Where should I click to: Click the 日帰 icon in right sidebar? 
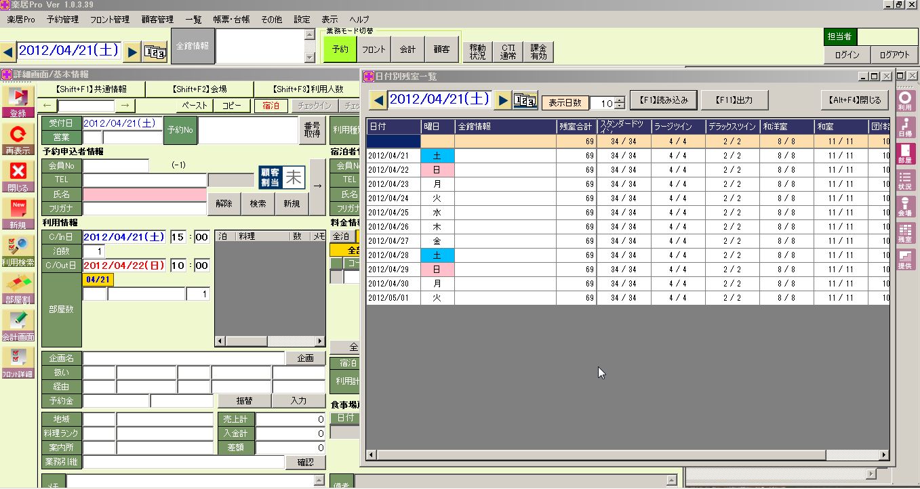click(x=905, y=127)
